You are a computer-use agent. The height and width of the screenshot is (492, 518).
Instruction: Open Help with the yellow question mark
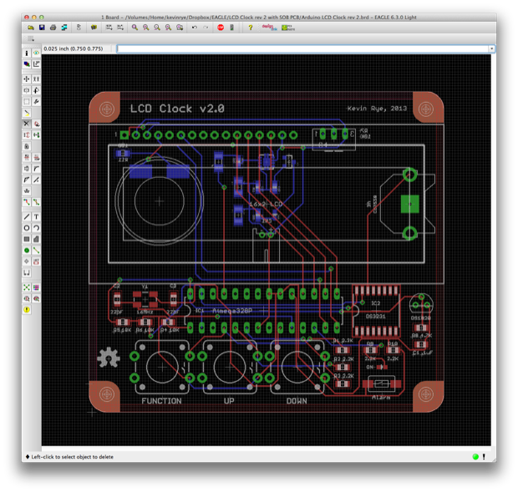[x=251, y=28]
